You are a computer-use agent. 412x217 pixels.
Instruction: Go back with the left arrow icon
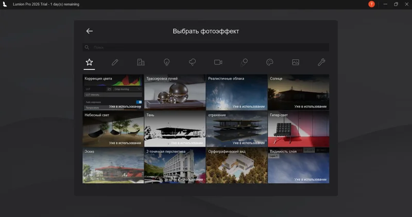pyautogui.click(x=89, y=31)
